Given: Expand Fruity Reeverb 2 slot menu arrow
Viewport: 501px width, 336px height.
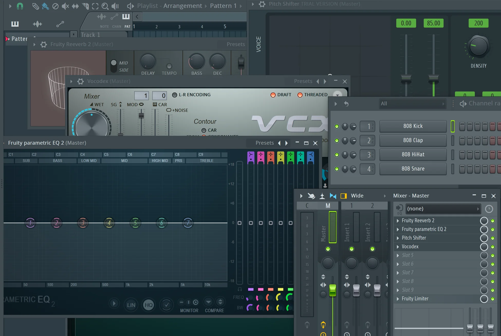Looking at the screenshot, I should pos(398,221).
